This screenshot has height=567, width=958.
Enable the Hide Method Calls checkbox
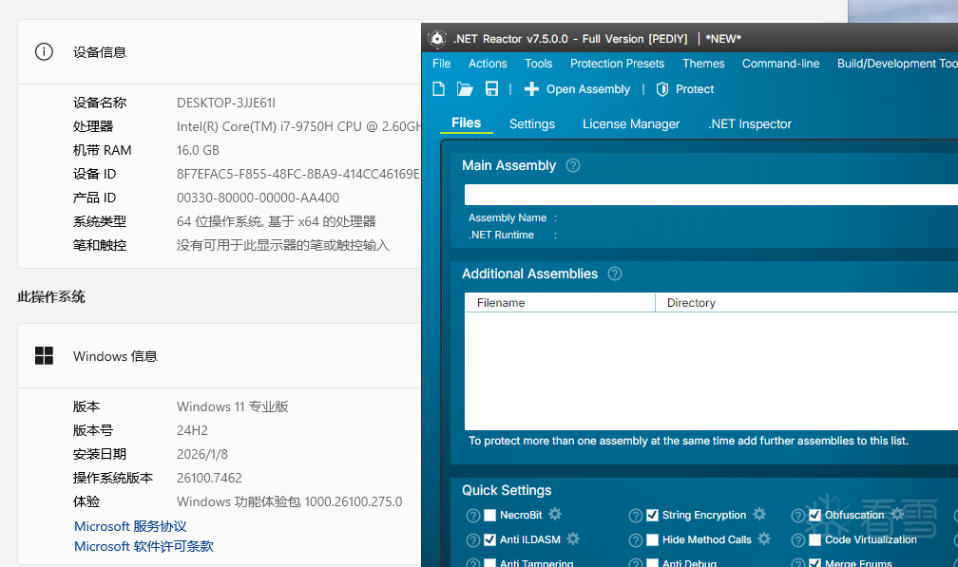(653, 539)
